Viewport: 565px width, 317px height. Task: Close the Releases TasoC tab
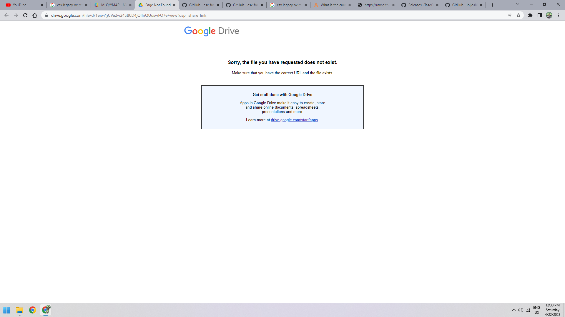click(437, 5)
